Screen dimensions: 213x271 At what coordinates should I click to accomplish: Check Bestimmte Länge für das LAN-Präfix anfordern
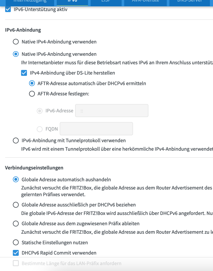16,263
